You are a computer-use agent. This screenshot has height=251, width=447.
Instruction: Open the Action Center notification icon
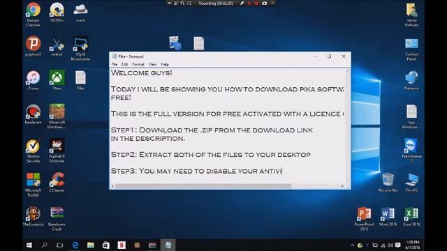click(398, 245)
